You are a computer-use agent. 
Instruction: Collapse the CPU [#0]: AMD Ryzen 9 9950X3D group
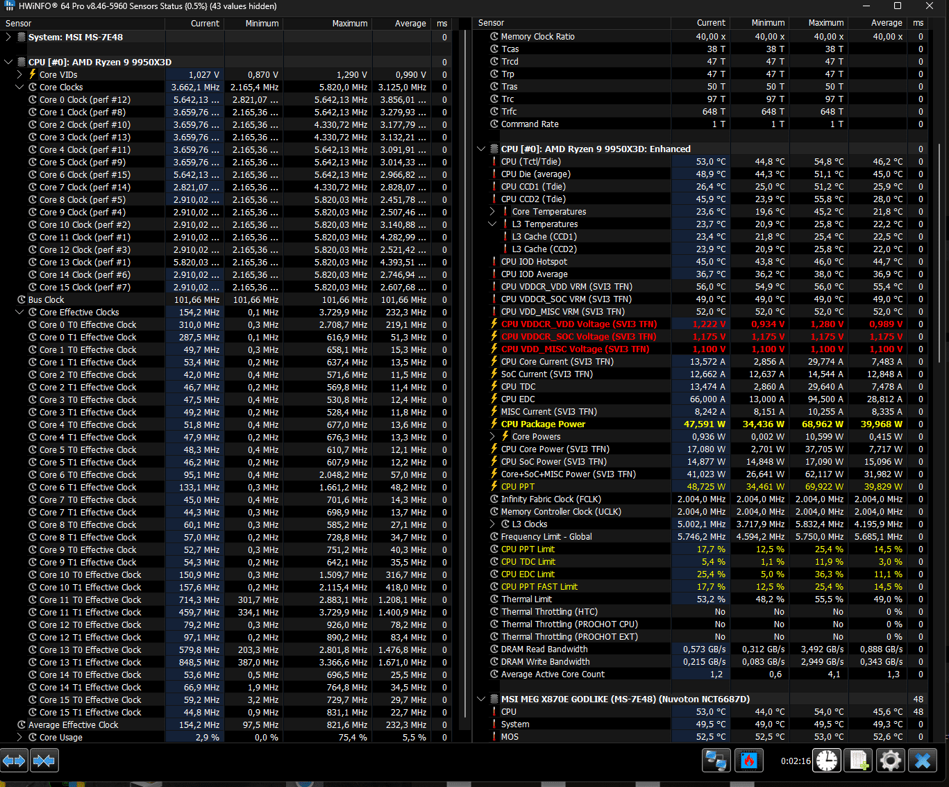[8, 62]
